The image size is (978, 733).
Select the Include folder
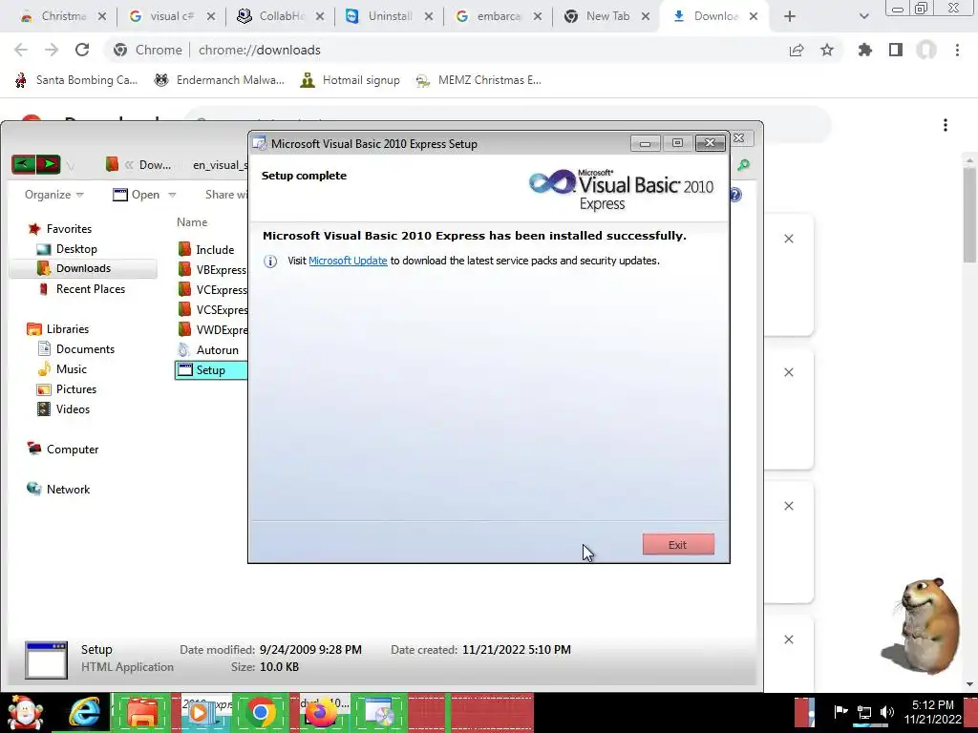tap(206, 249)
